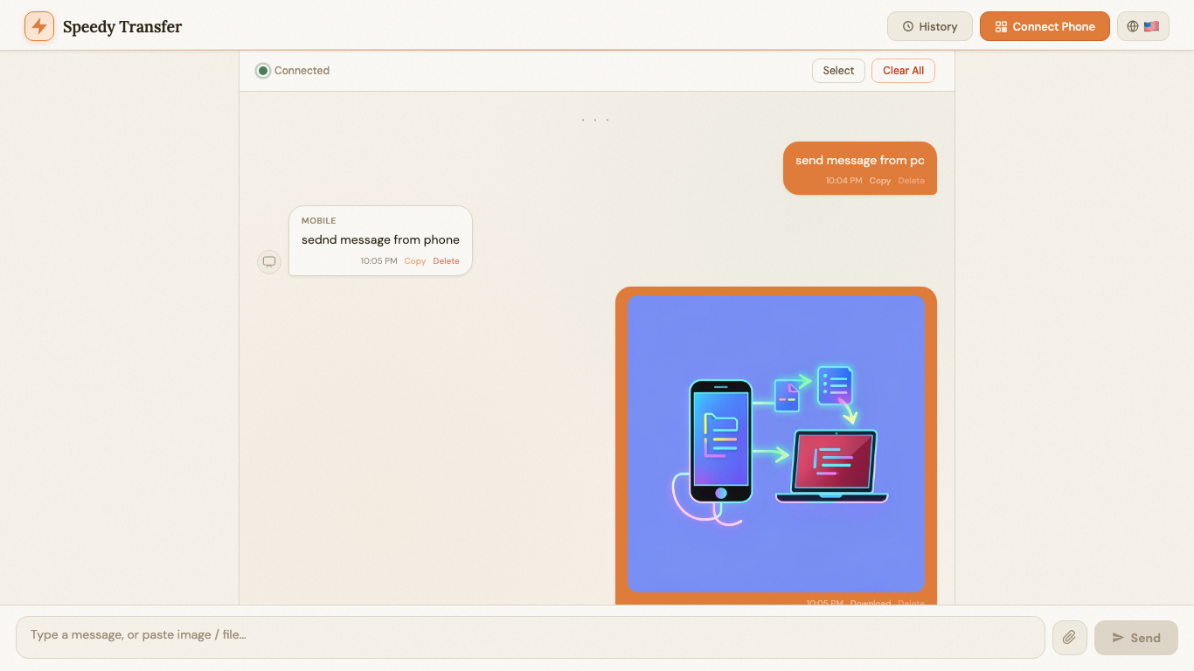Click the '10:05 PM' timestamp on mobile message
This screenshot has height=671, width=1194.
[378, 261]
